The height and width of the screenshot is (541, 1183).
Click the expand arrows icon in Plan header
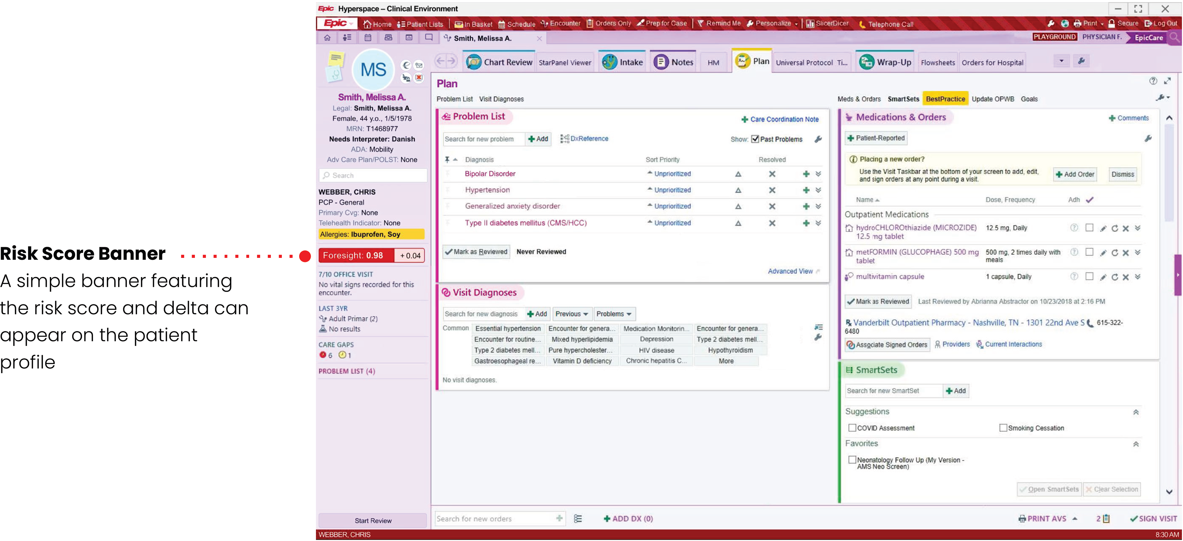click(1167, 81)
